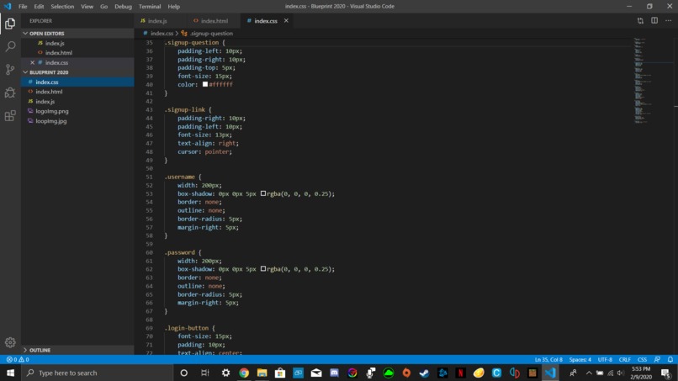Click the VS Code logo in title bar
This screenshot has height=381, width=678.
point(8,6)
